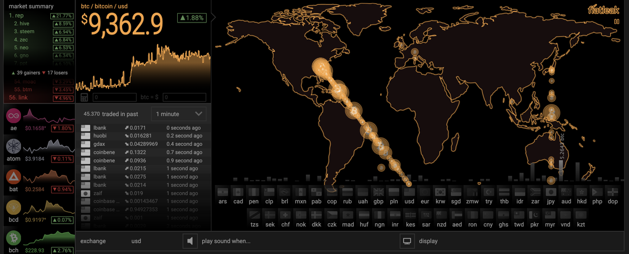Choose the pln flag
The height and width of the screenshot is (254, 629).
[394, 192]
